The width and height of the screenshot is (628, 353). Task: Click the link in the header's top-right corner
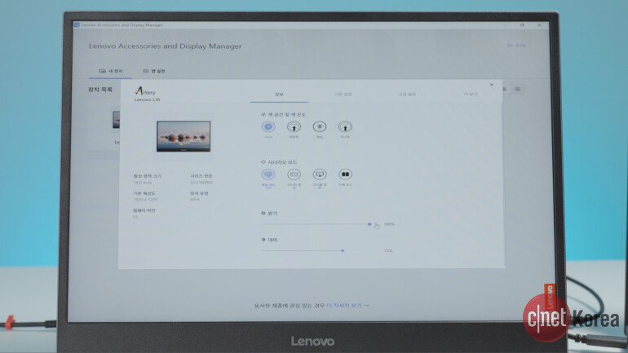pos(516,46)
